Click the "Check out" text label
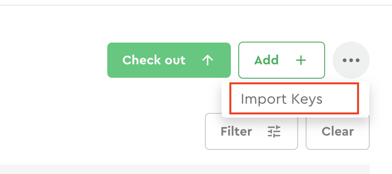The image size is (392, 174). 154,60
